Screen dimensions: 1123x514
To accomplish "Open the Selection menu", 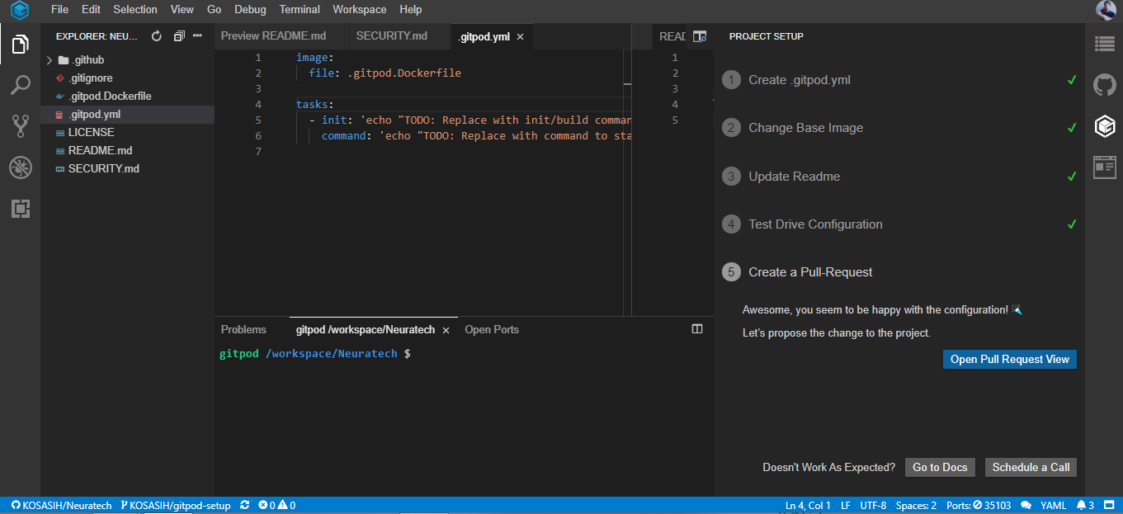I will tap(135, 10).
